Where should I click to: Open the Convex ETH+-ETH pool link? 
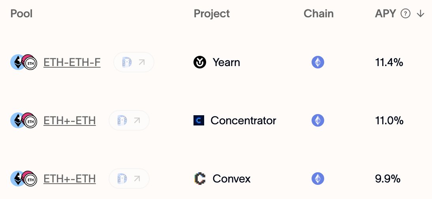(x=70, y=179)
